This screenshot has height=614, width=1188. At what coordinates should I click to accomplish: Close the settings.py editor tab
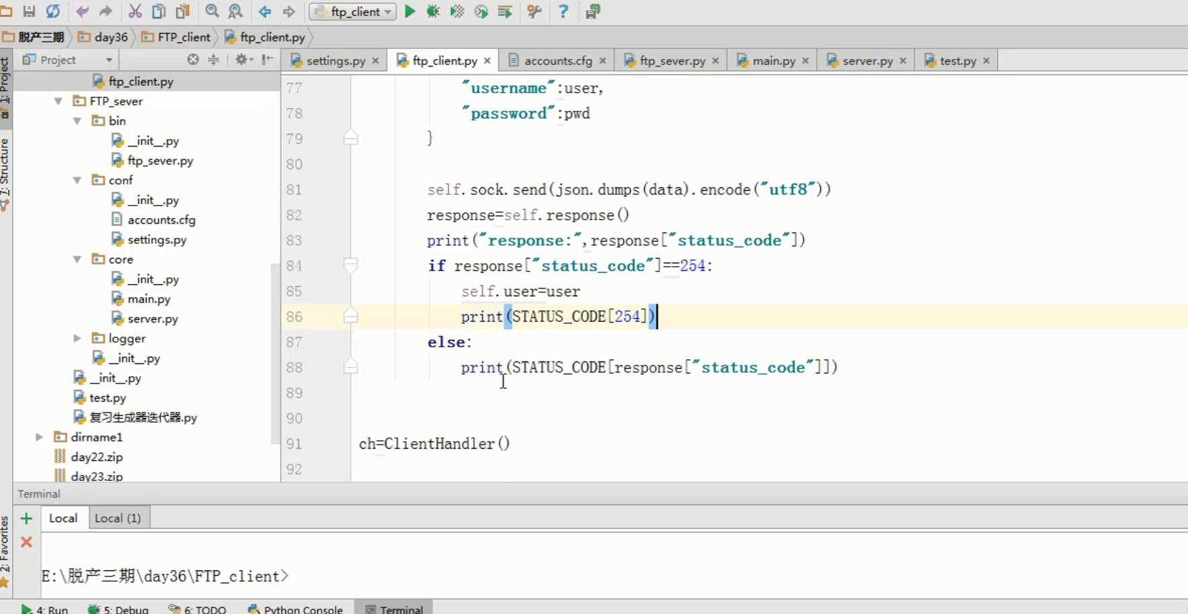375,60
